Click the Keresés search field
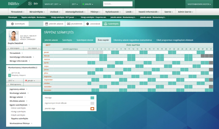 (x=118, y=4)
